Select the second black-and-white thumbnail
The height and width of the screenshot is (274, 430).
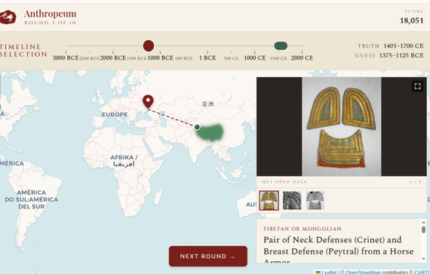(292, 201)
